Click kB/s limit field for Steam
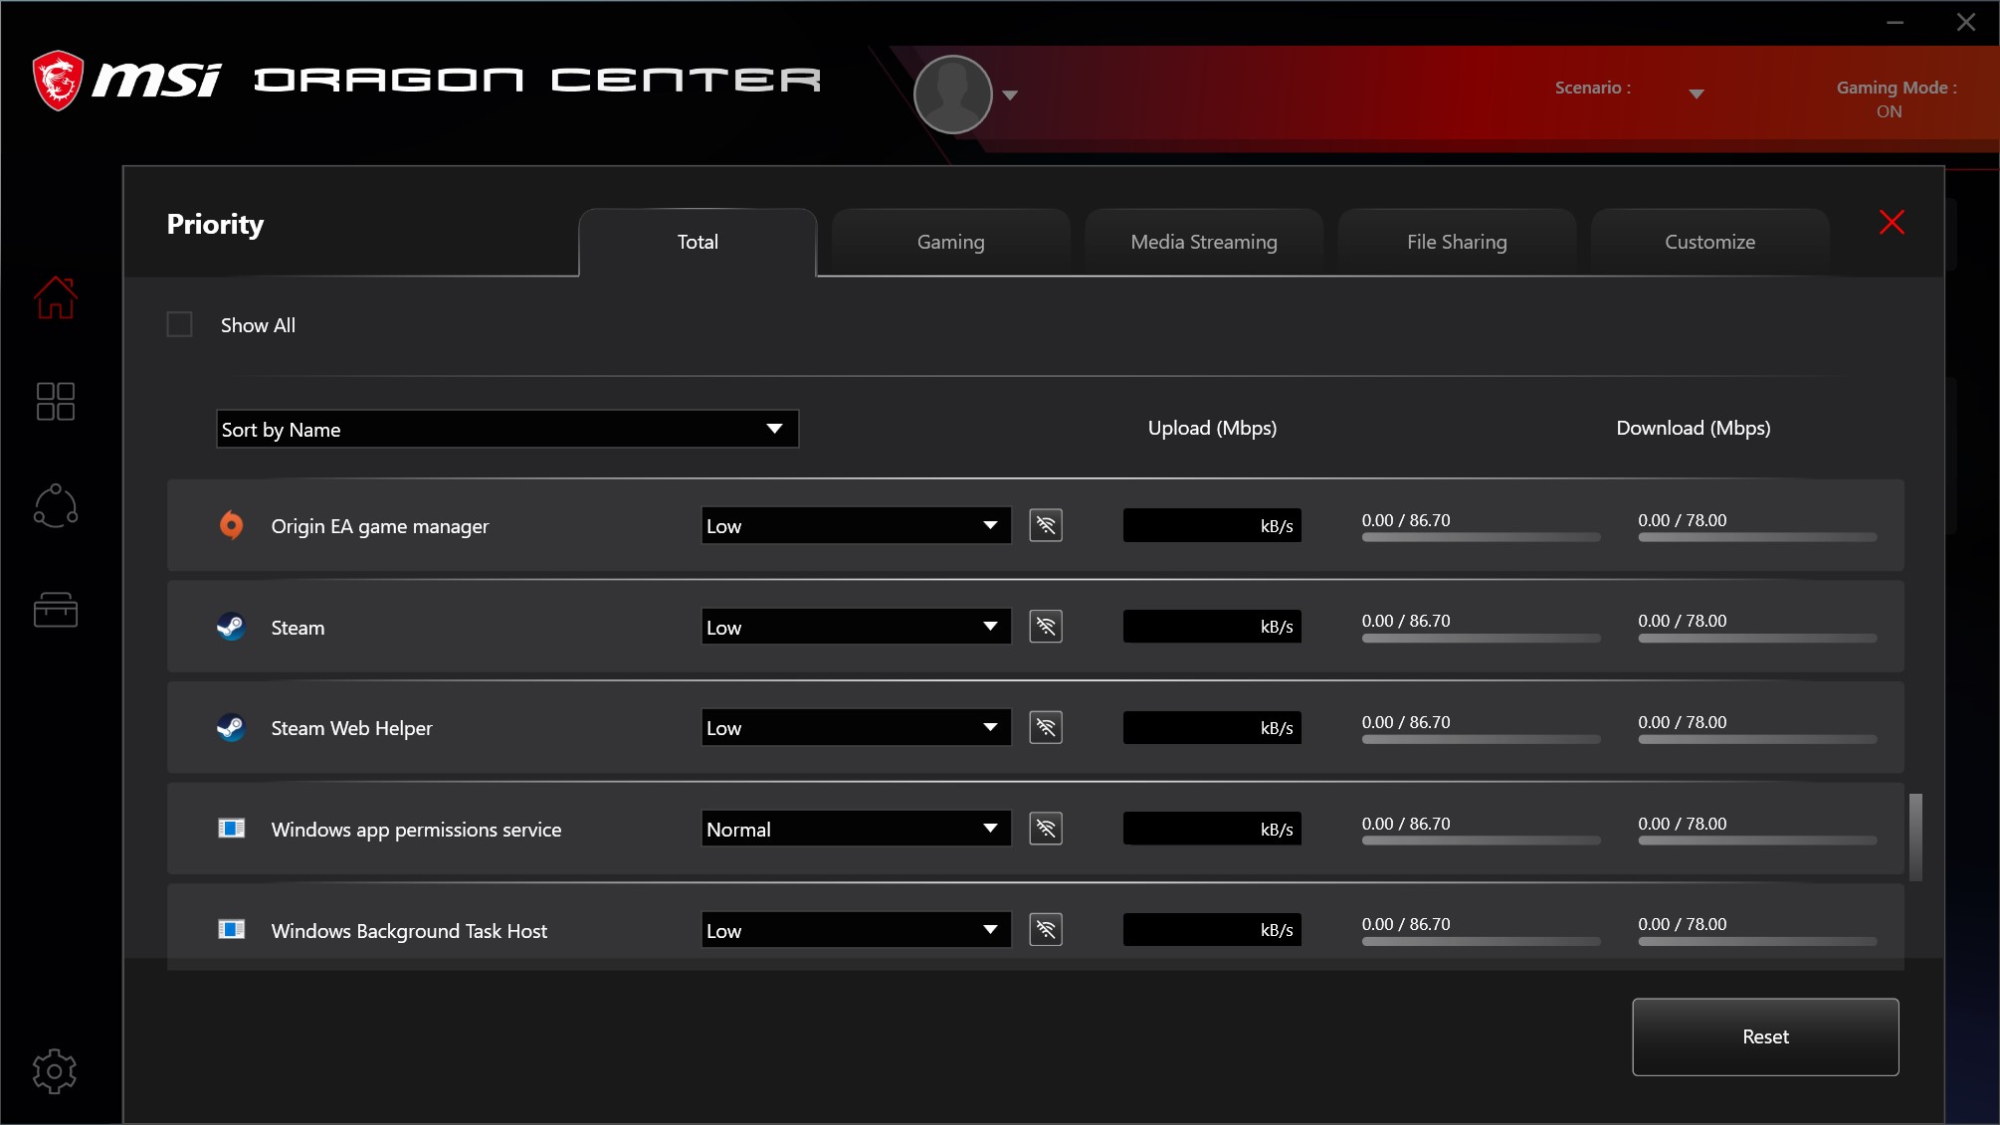Image resolution: width=2000 pixels, height=1125 pixels. point(1212,627)
